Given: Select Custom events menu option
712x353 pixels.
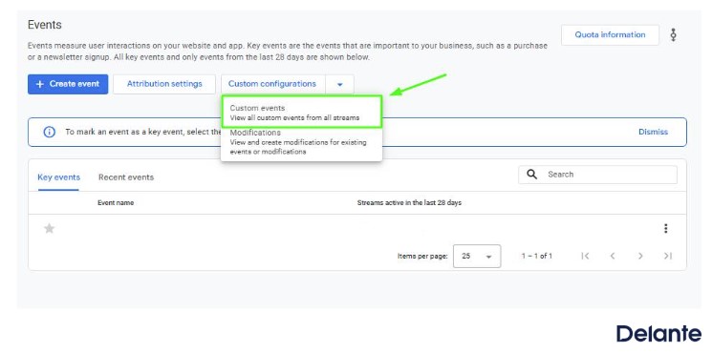Looking at the screenshot, I should 301,113.
